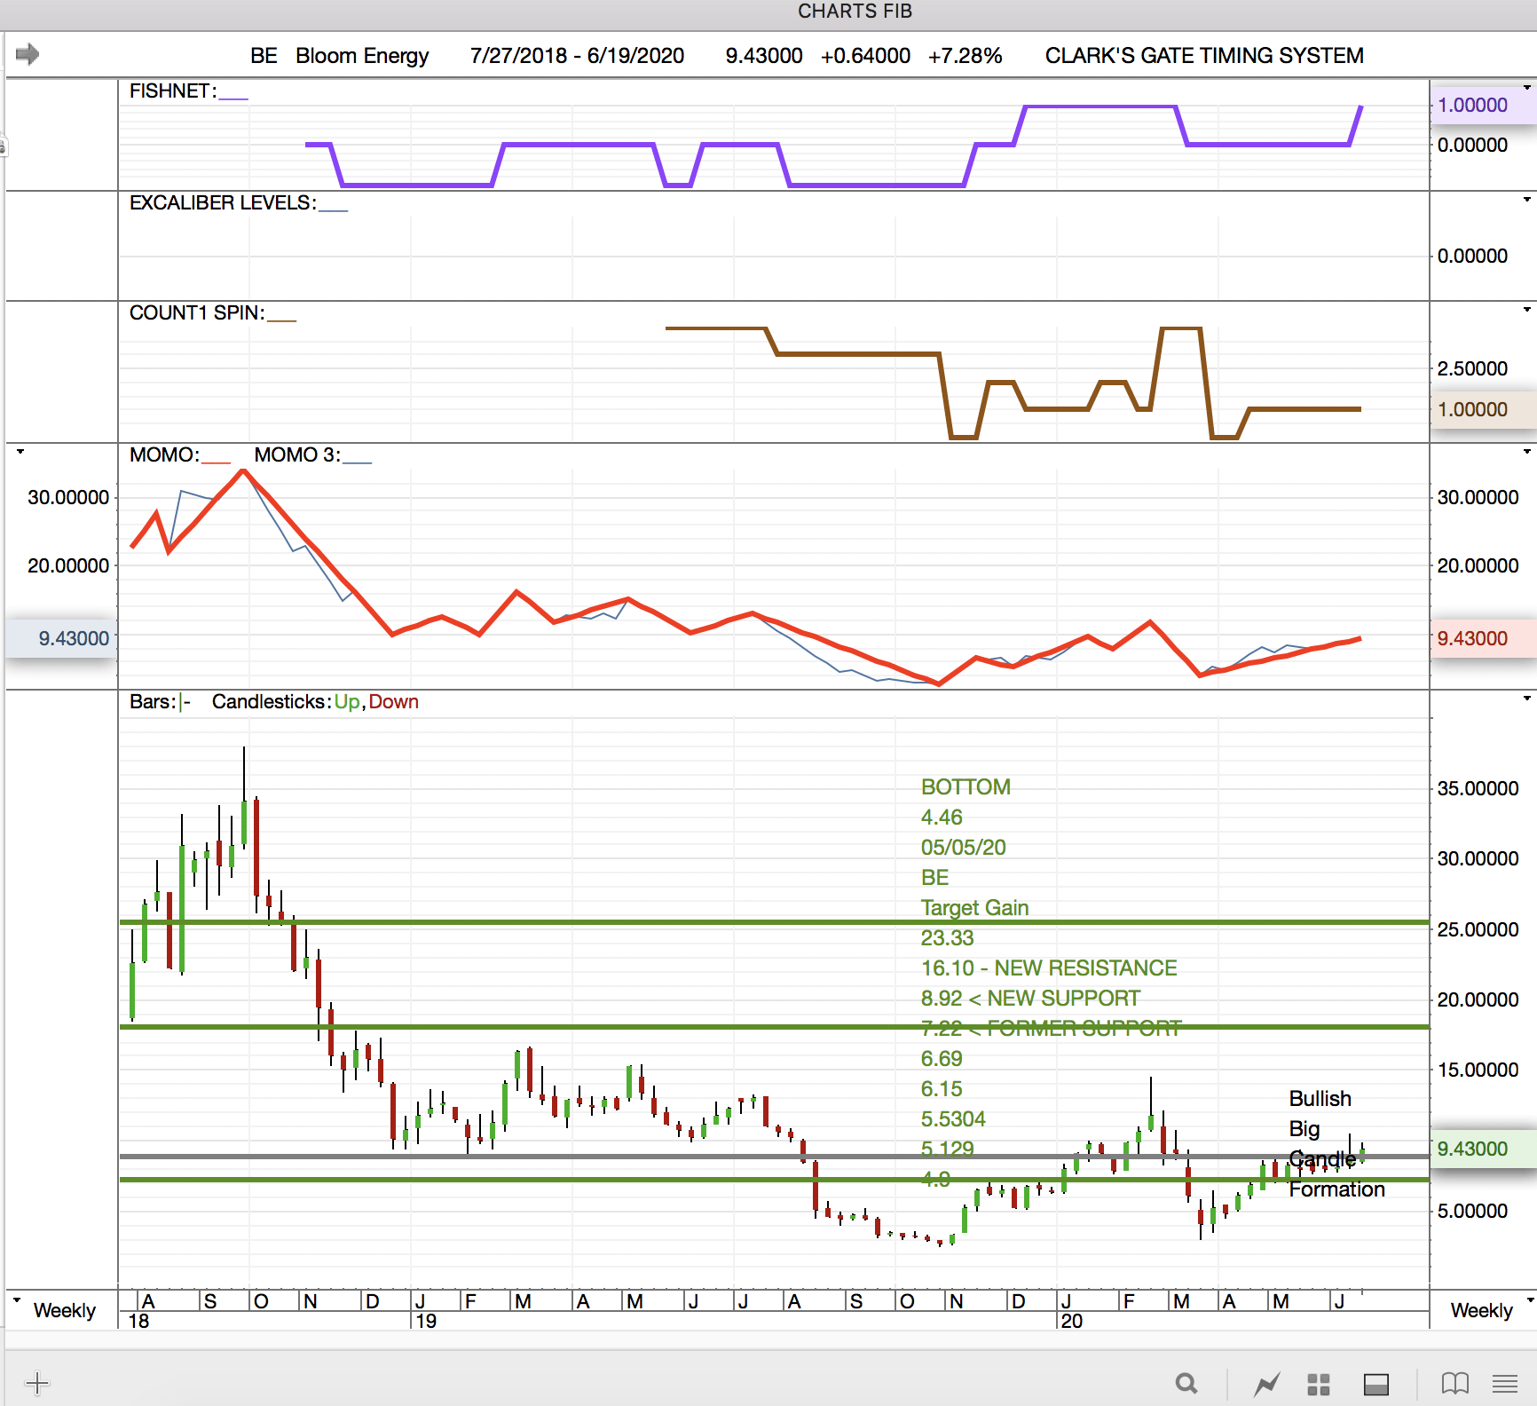Viewport: 1537px width, 1406px height.
Task: Open the search magnifier in bottom toolbar
Action: pyautogui.click(x=1186, y=1383)
